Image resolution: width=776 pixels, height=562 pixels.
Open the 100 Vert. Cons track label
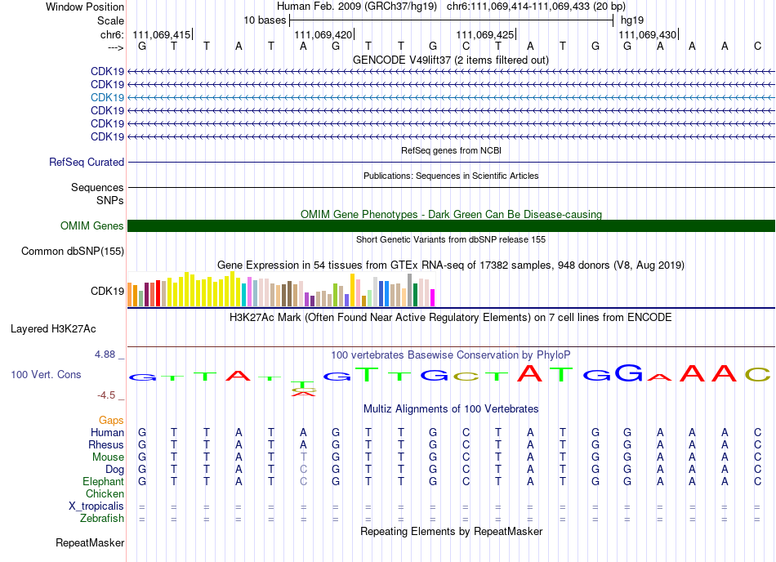point(46,374)
